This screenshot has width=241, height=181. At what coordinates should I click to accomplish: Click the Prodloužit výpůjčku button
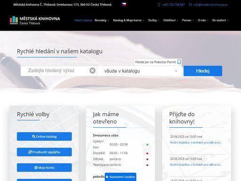[44, 152]
